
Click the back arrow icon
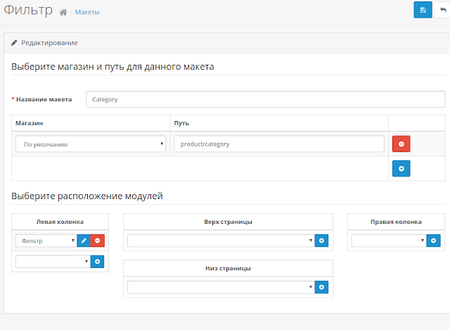click(442, 10)
